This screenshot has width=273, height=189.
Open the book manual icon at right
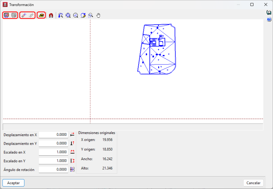[269, 12]
